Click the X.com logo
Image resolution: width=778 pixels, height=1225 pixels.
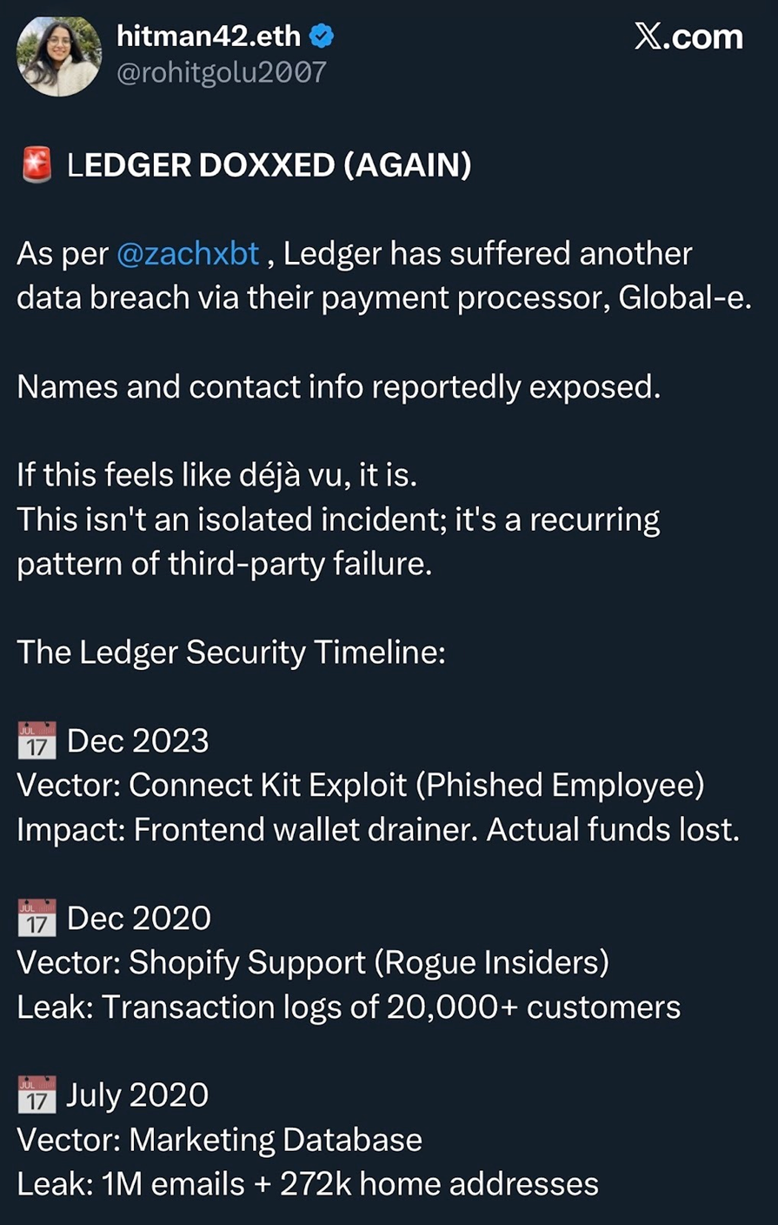click(688, 37)
